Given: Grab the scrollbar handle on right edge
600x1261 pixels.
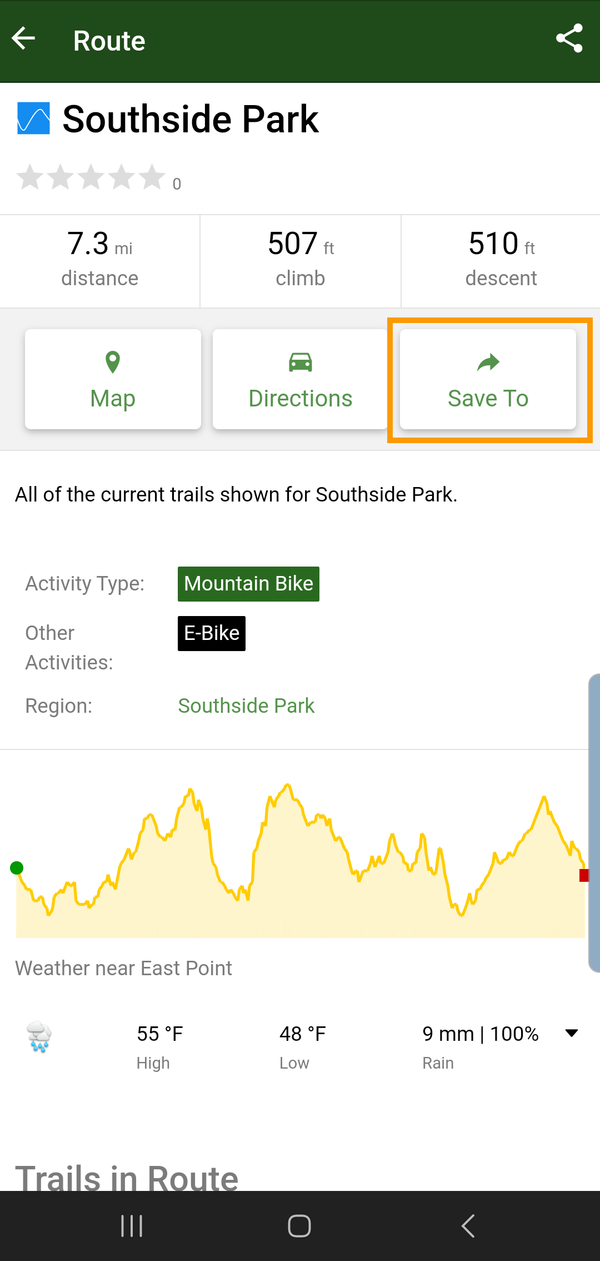Looking at the screenshot, I should click(x=594, y=823).
